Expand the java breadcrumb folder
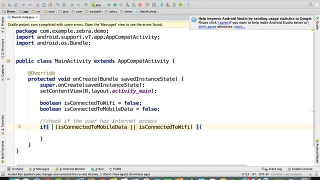The image size is (320, 180). (63, 11)
